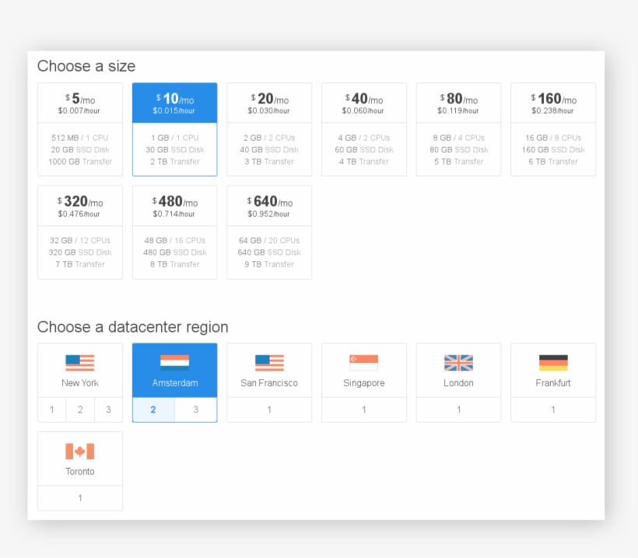Choose the $160/mo 16 GB plan
The height and width of the screenshot is (558, 638).
click(x=553, y=129)
